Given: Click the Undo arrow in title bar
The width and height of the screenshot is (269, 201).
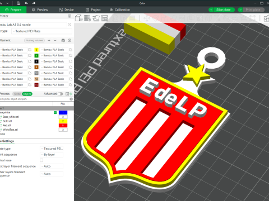Looking at the screenshot, I should pyautogui.click(x=26, y=3).
